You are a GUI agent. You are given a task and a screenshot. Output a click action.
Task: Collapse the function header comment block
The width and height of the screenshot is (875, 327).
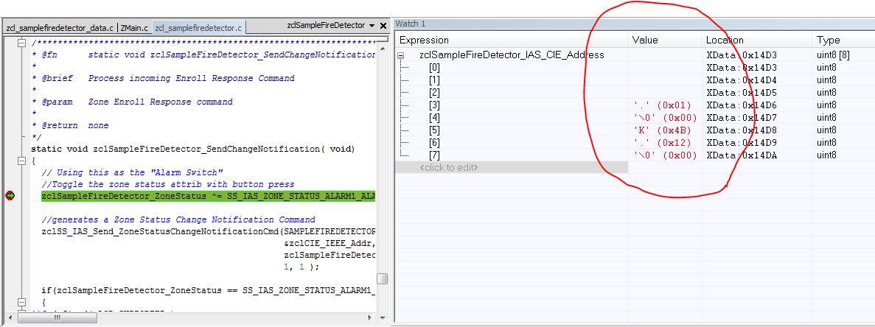pos(22,43)
